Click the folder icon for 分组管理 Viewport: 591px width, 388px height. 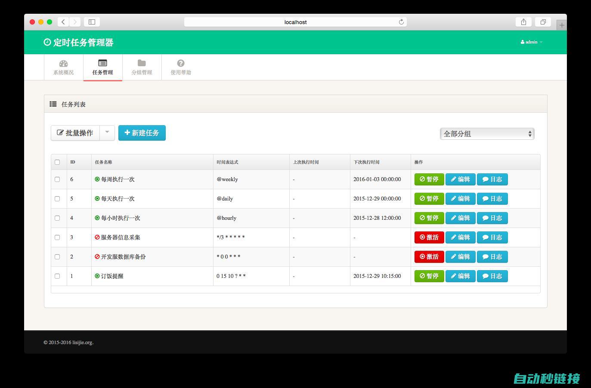coord(142,63)
